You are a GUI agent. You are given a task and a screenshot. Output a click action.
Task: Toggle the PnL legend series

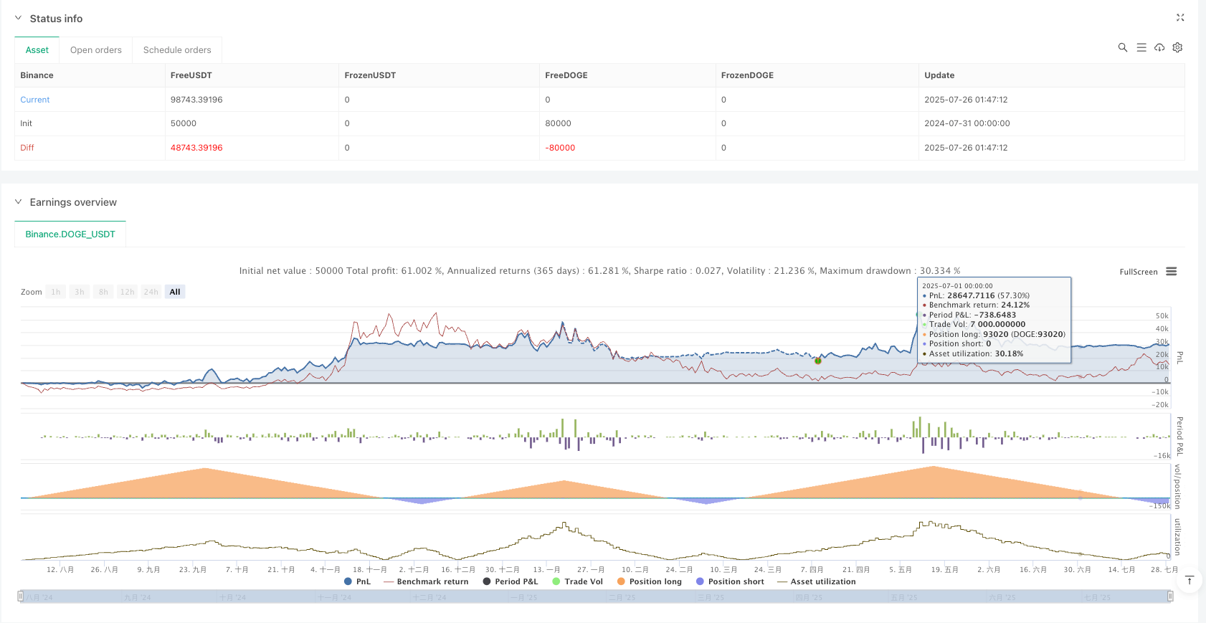[357, 581]
